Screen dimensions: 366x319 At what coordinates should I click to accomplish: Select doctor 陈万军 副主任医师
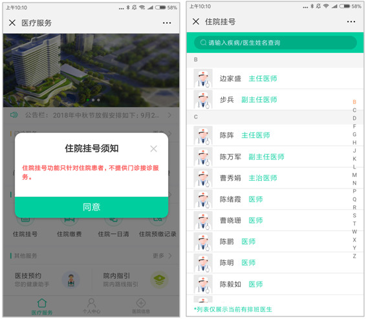click(x=275, y=157)
